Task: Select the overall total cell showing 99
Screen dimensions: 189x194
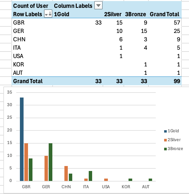Action: pyautogui.click(x=177, y=81)
